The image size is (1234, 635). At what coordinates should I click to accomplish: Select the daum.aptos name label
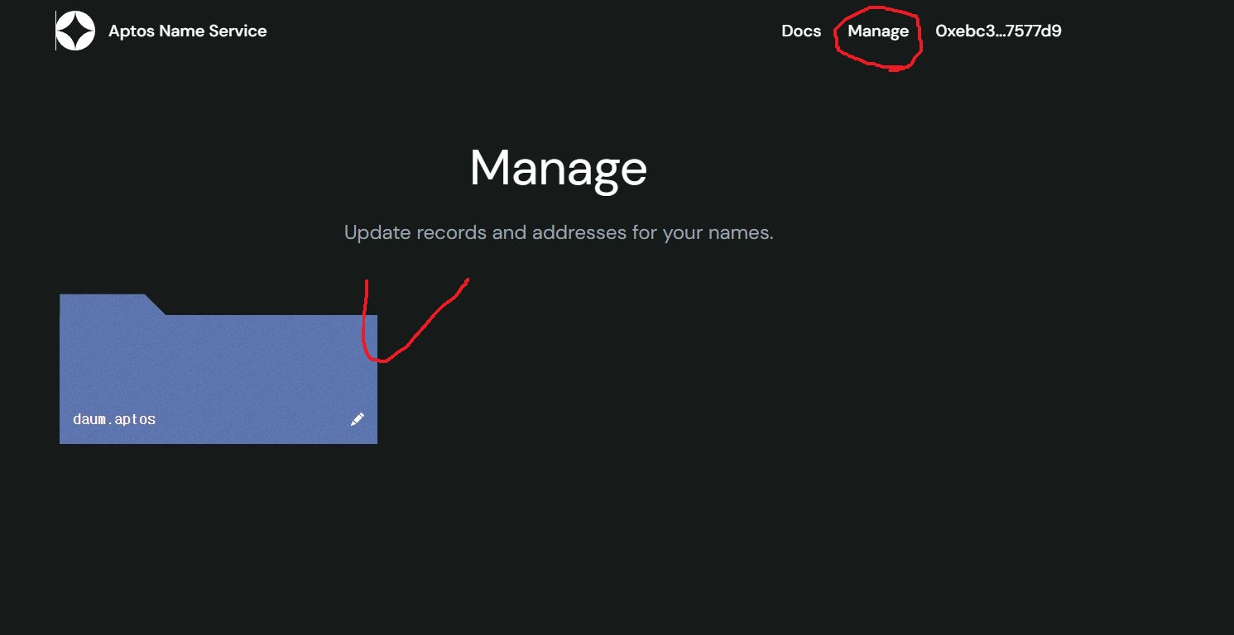click(114, 419)
